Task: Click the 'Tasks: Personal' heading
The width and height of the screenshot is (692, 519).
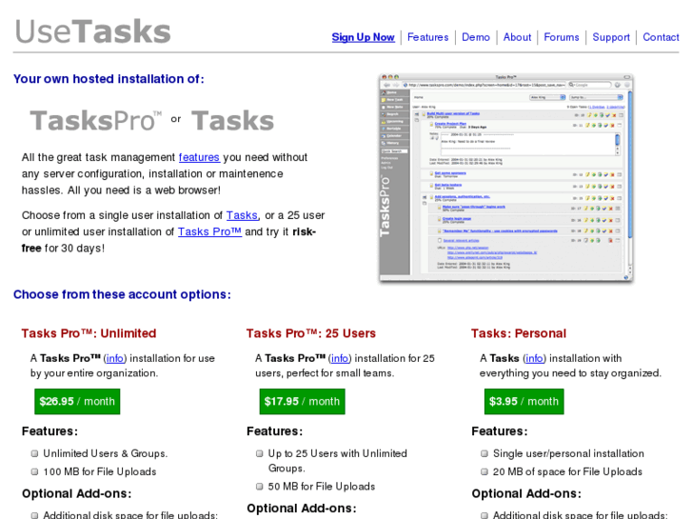Action: point(519,333)
